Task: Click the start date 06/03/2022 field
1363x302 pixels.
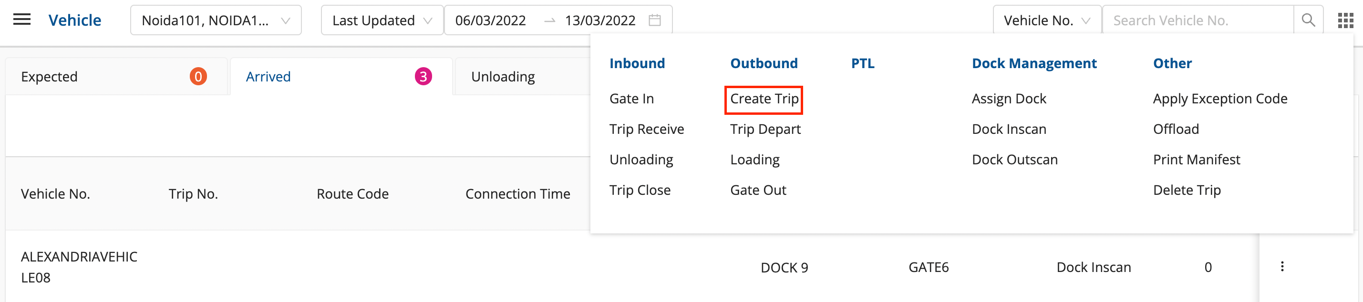Action: 490,20
